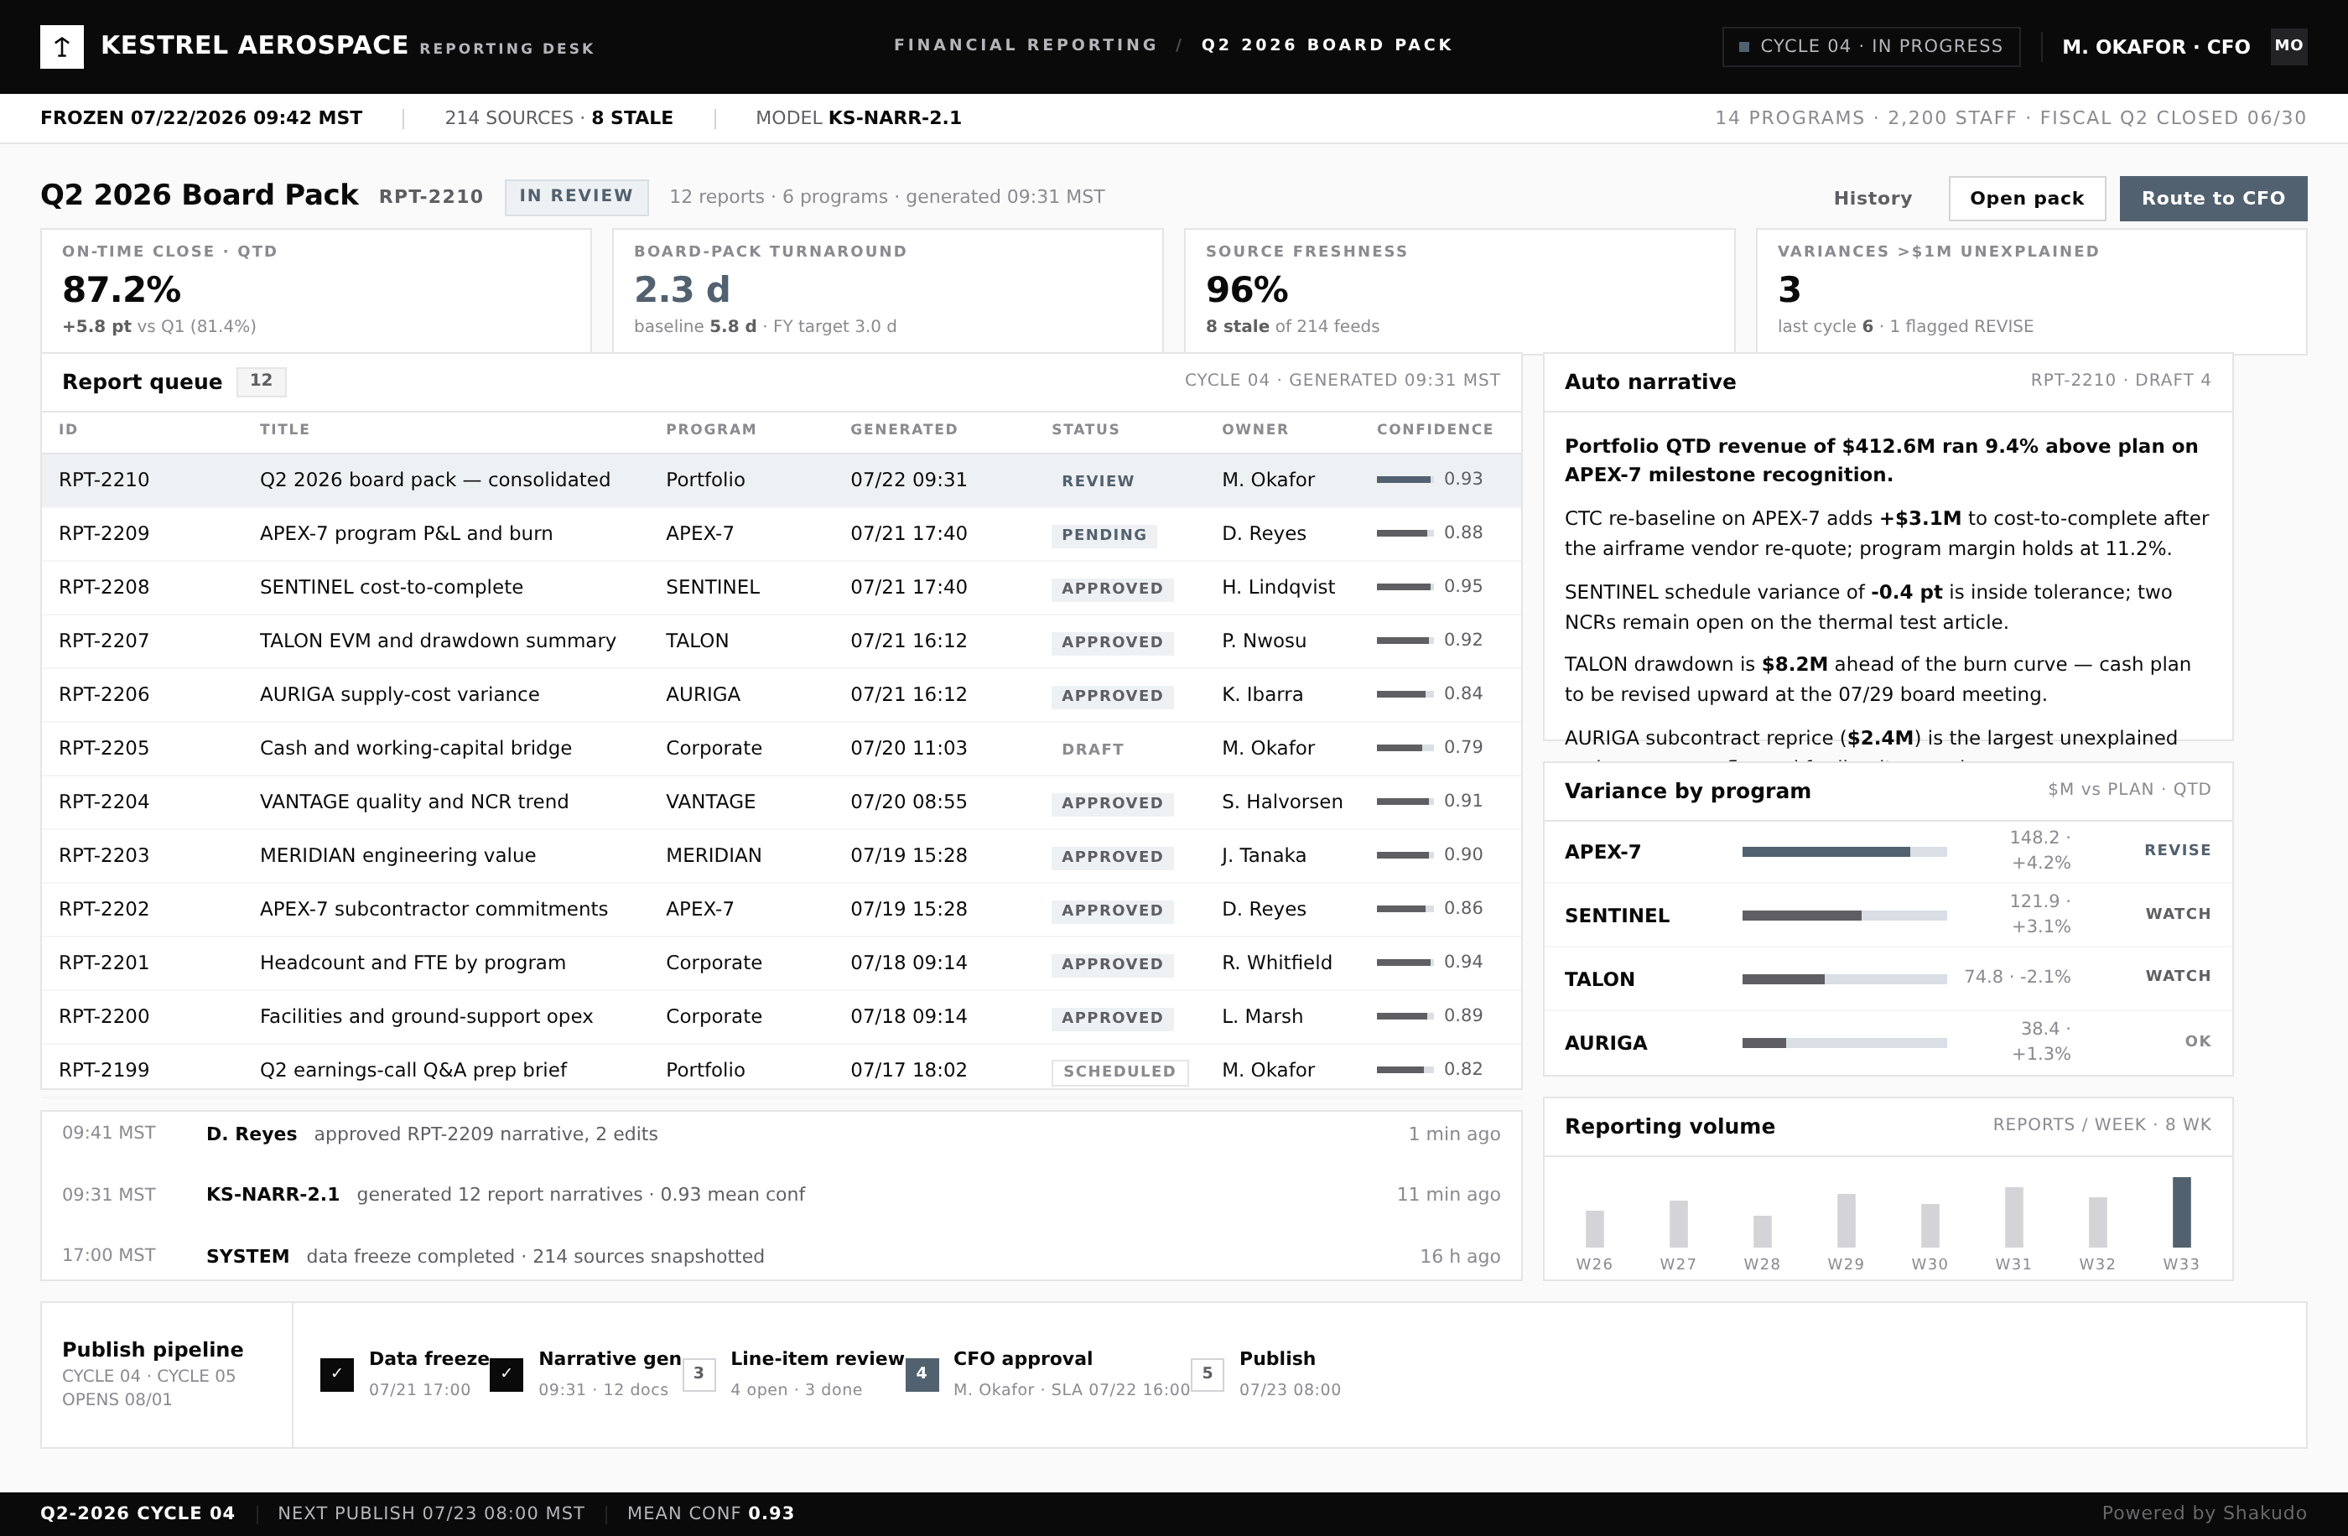Click the W33 reporting volume bar
This screenshot has height=1536, width=2348.
tap(2181, 1212)
